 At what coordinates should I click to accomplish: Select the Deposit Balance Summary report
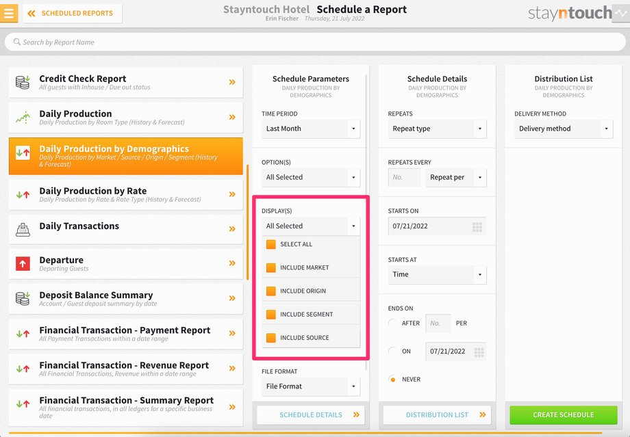126,299
